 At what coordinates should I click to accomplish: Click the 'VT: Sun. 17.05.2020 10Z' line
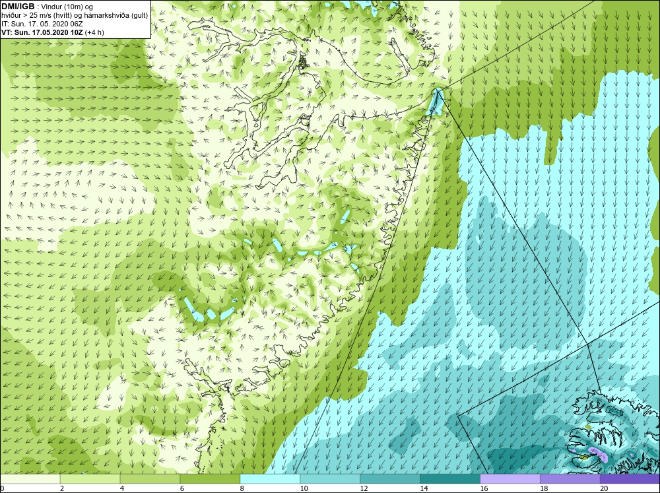[42, 32]
